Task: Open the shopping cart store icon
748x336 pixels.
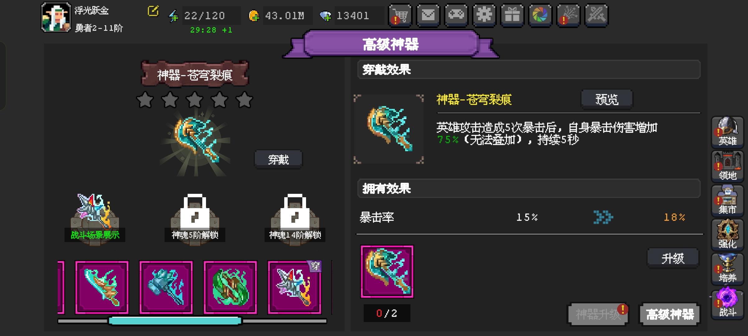Action: click(400, 16)
